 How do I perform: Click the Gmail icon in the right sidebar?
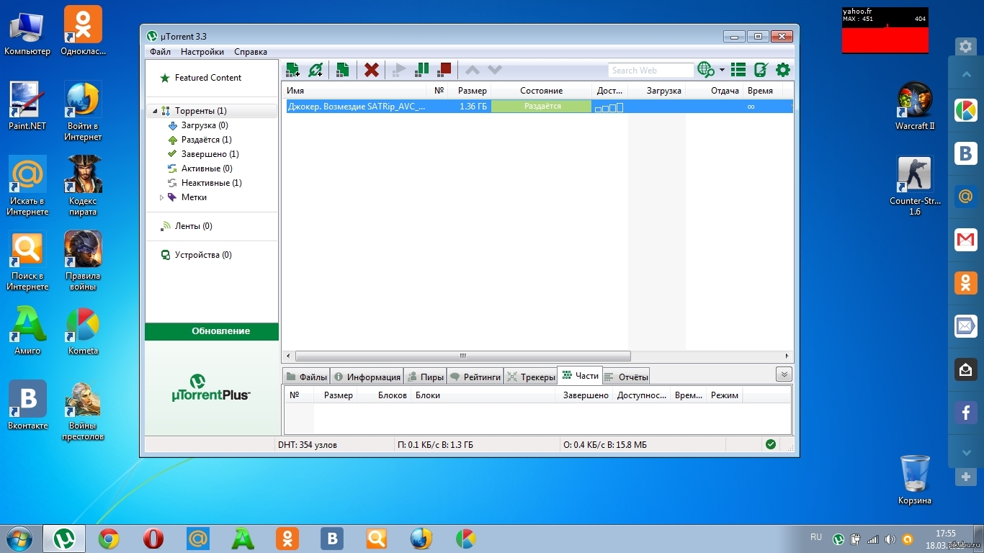(x=966, y=239)
